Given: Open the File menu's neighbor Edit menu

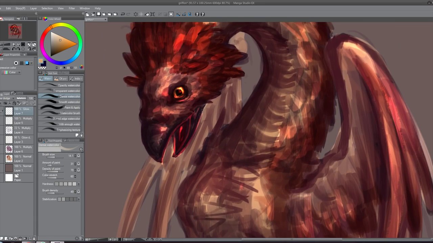Looking at the screenshot, I should click(8, 8).
